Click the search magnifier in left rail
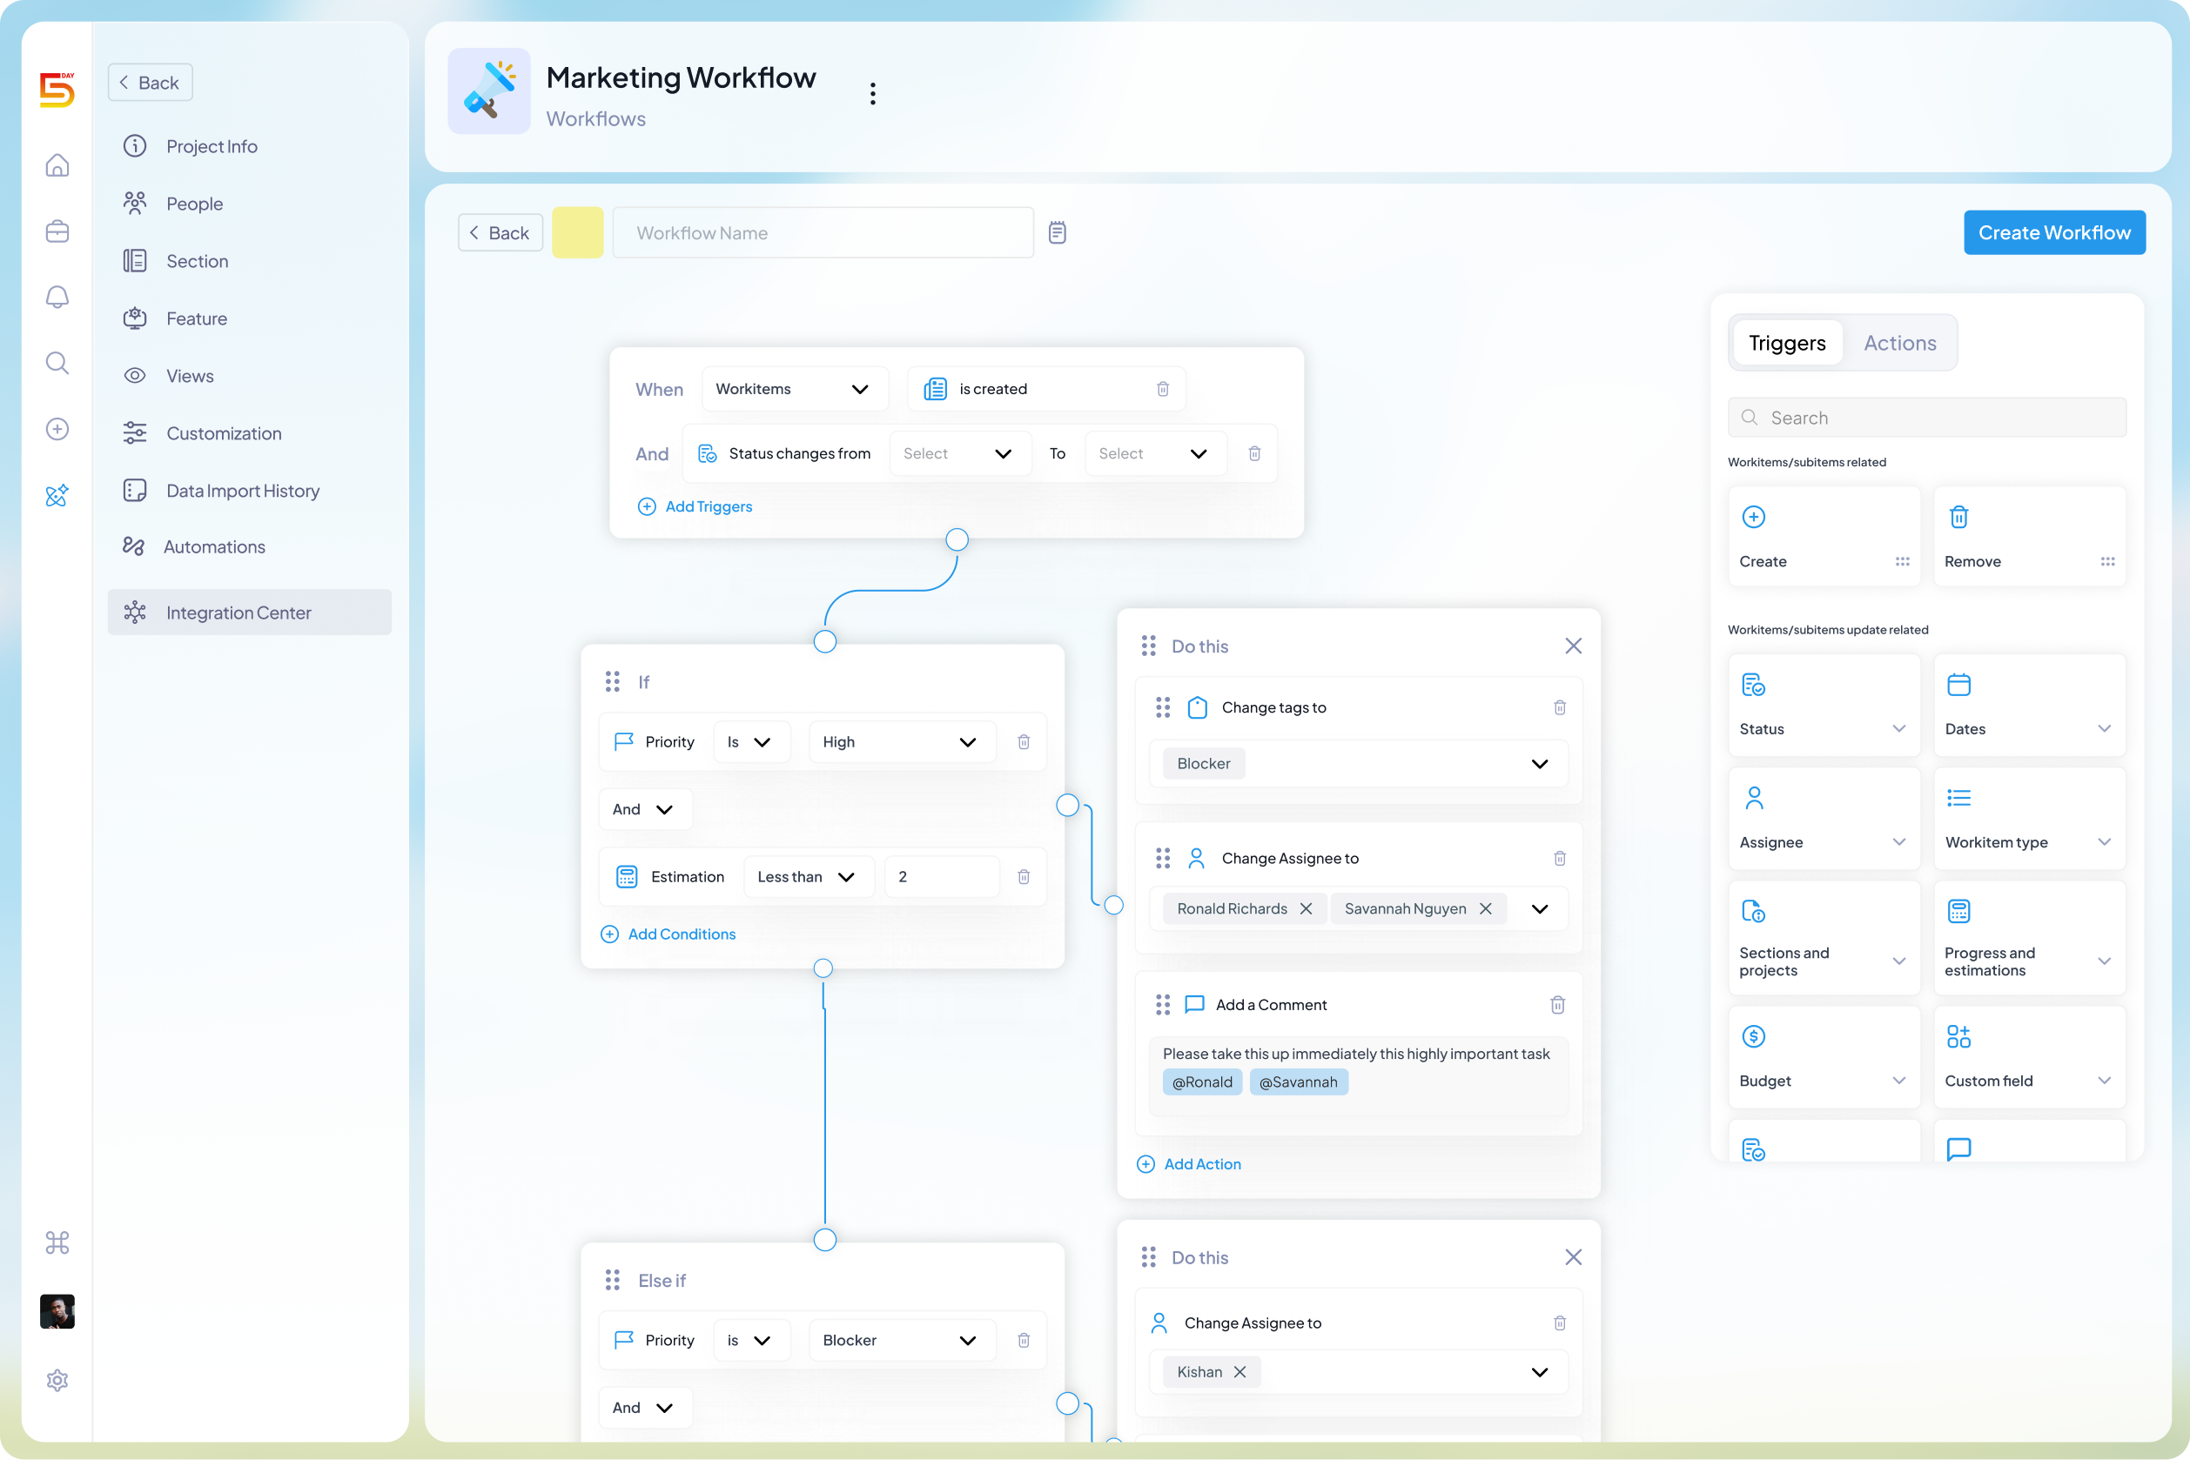 (57, 362)
